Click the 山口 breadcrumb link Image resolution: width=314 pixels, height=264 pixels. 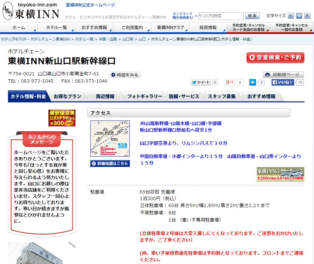click(142, 39)
